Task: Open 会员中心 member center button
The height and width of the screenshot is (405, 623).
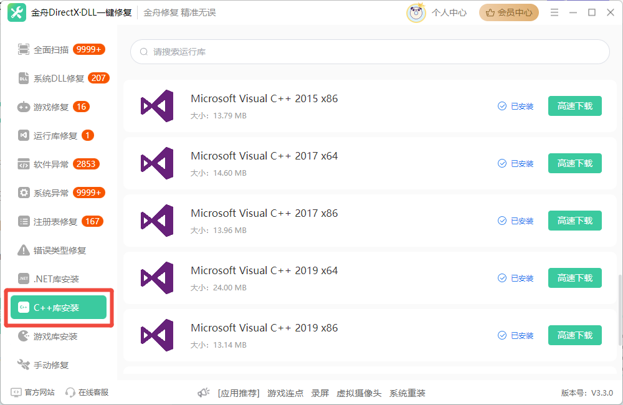Action: click(509, 12)
